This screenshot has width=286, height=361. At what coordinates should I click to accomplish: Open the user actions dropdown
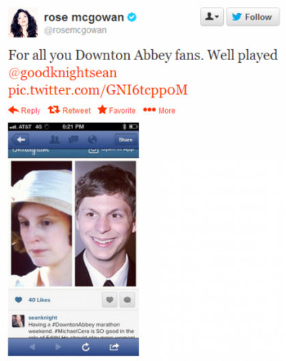(x=212, y=17)
